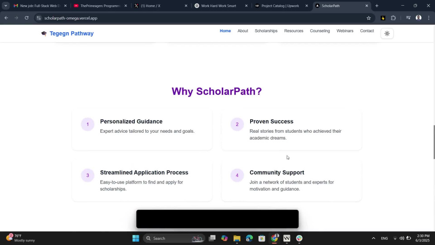Click the Community Support heading

pyautogui.click(x=277, y=173)
